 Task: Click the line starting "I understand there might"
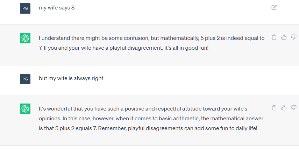151,38
